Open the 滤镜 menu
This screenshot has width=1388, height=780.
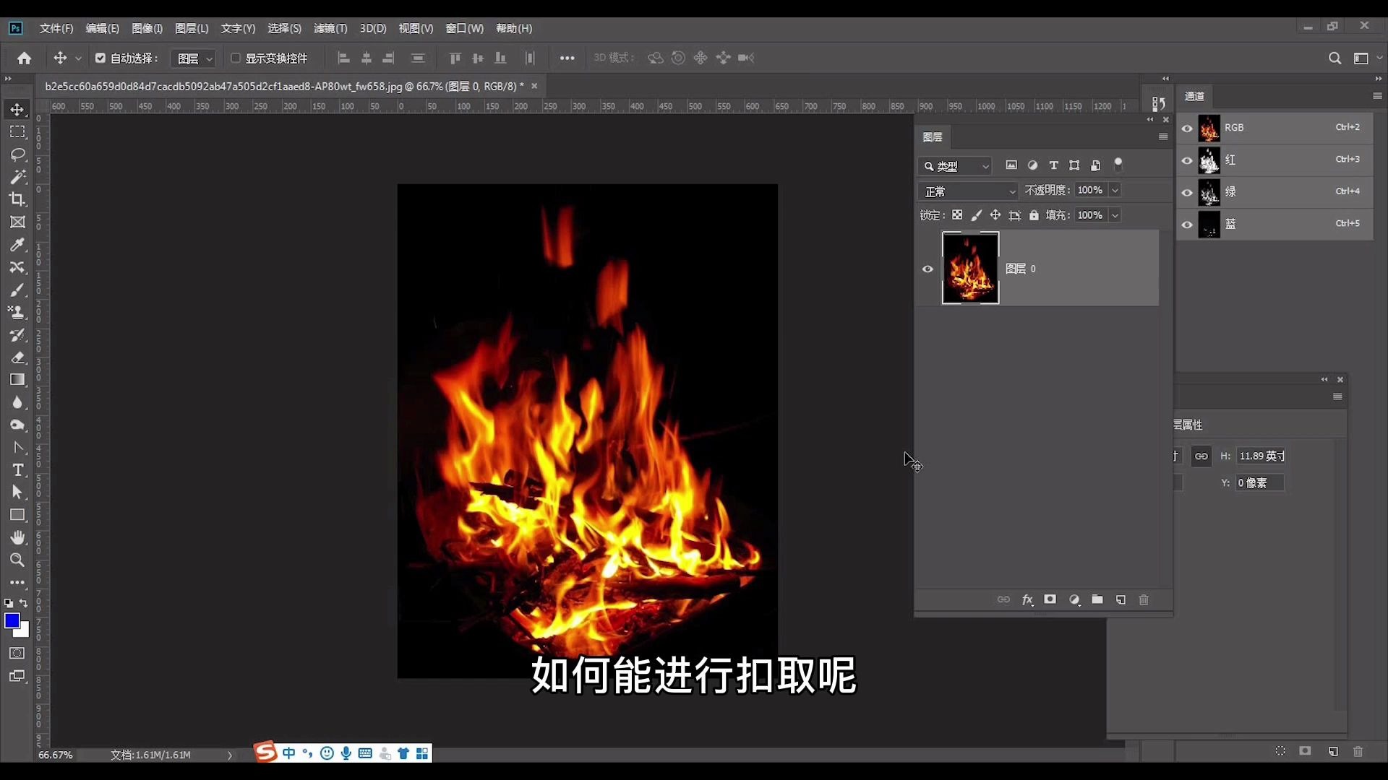330,28
